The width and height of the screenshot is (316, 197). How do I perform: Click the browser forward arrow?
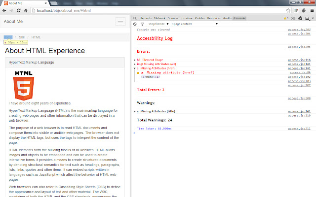pyautogui.click(x=11, y=10)
